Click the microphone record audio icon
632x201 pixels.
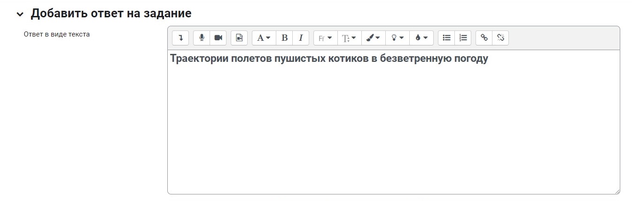[202, 38]
